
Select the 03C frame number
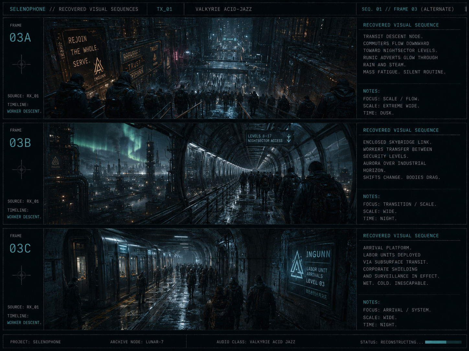pos(20,248)
